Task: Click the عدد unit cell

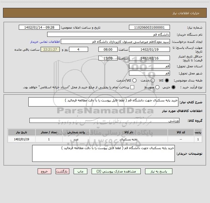Action: point(76,139)
